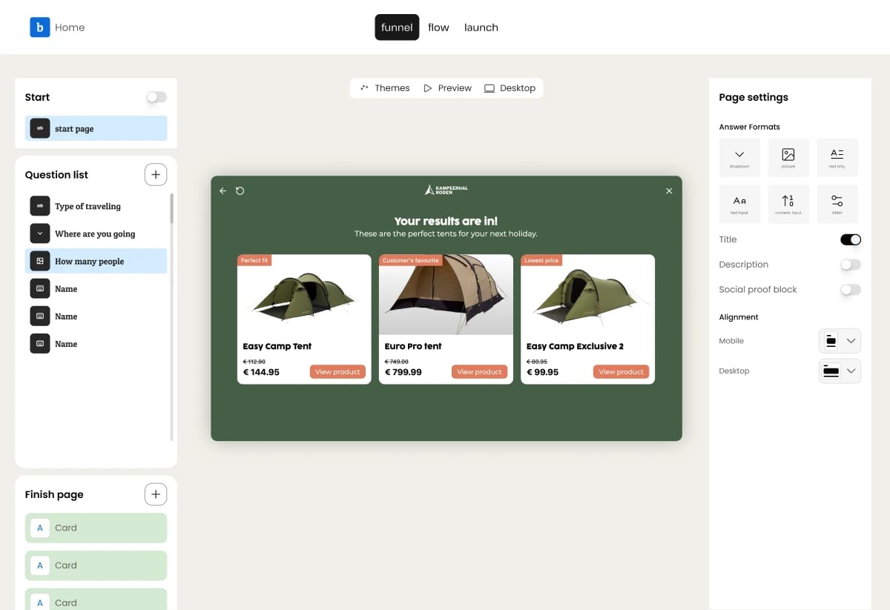
Task: Add a finish page with the plus button
Action: coord(155,494)
